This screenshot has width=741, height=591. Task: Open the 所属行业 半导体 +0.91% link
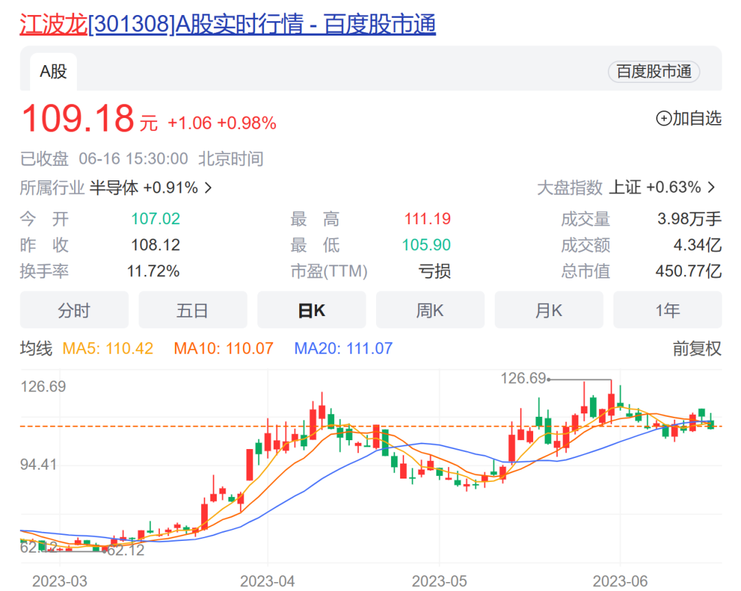[116, 188]
